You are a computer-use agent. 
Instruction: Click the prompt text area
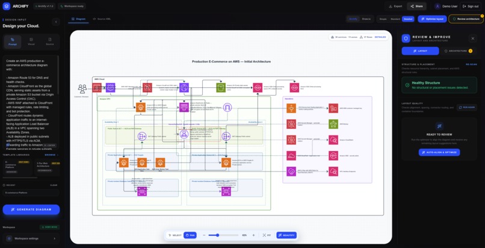tap(30, 102)
